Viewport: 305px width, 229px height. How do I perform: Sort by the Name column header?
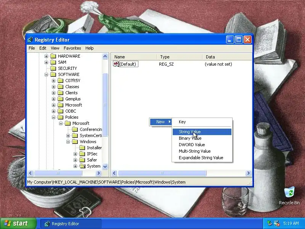[x=134, y=57]
